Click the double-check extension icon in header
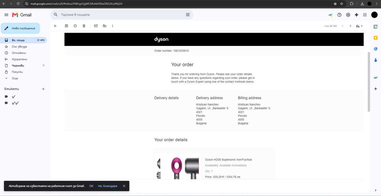381x196 pixels. 330,15
